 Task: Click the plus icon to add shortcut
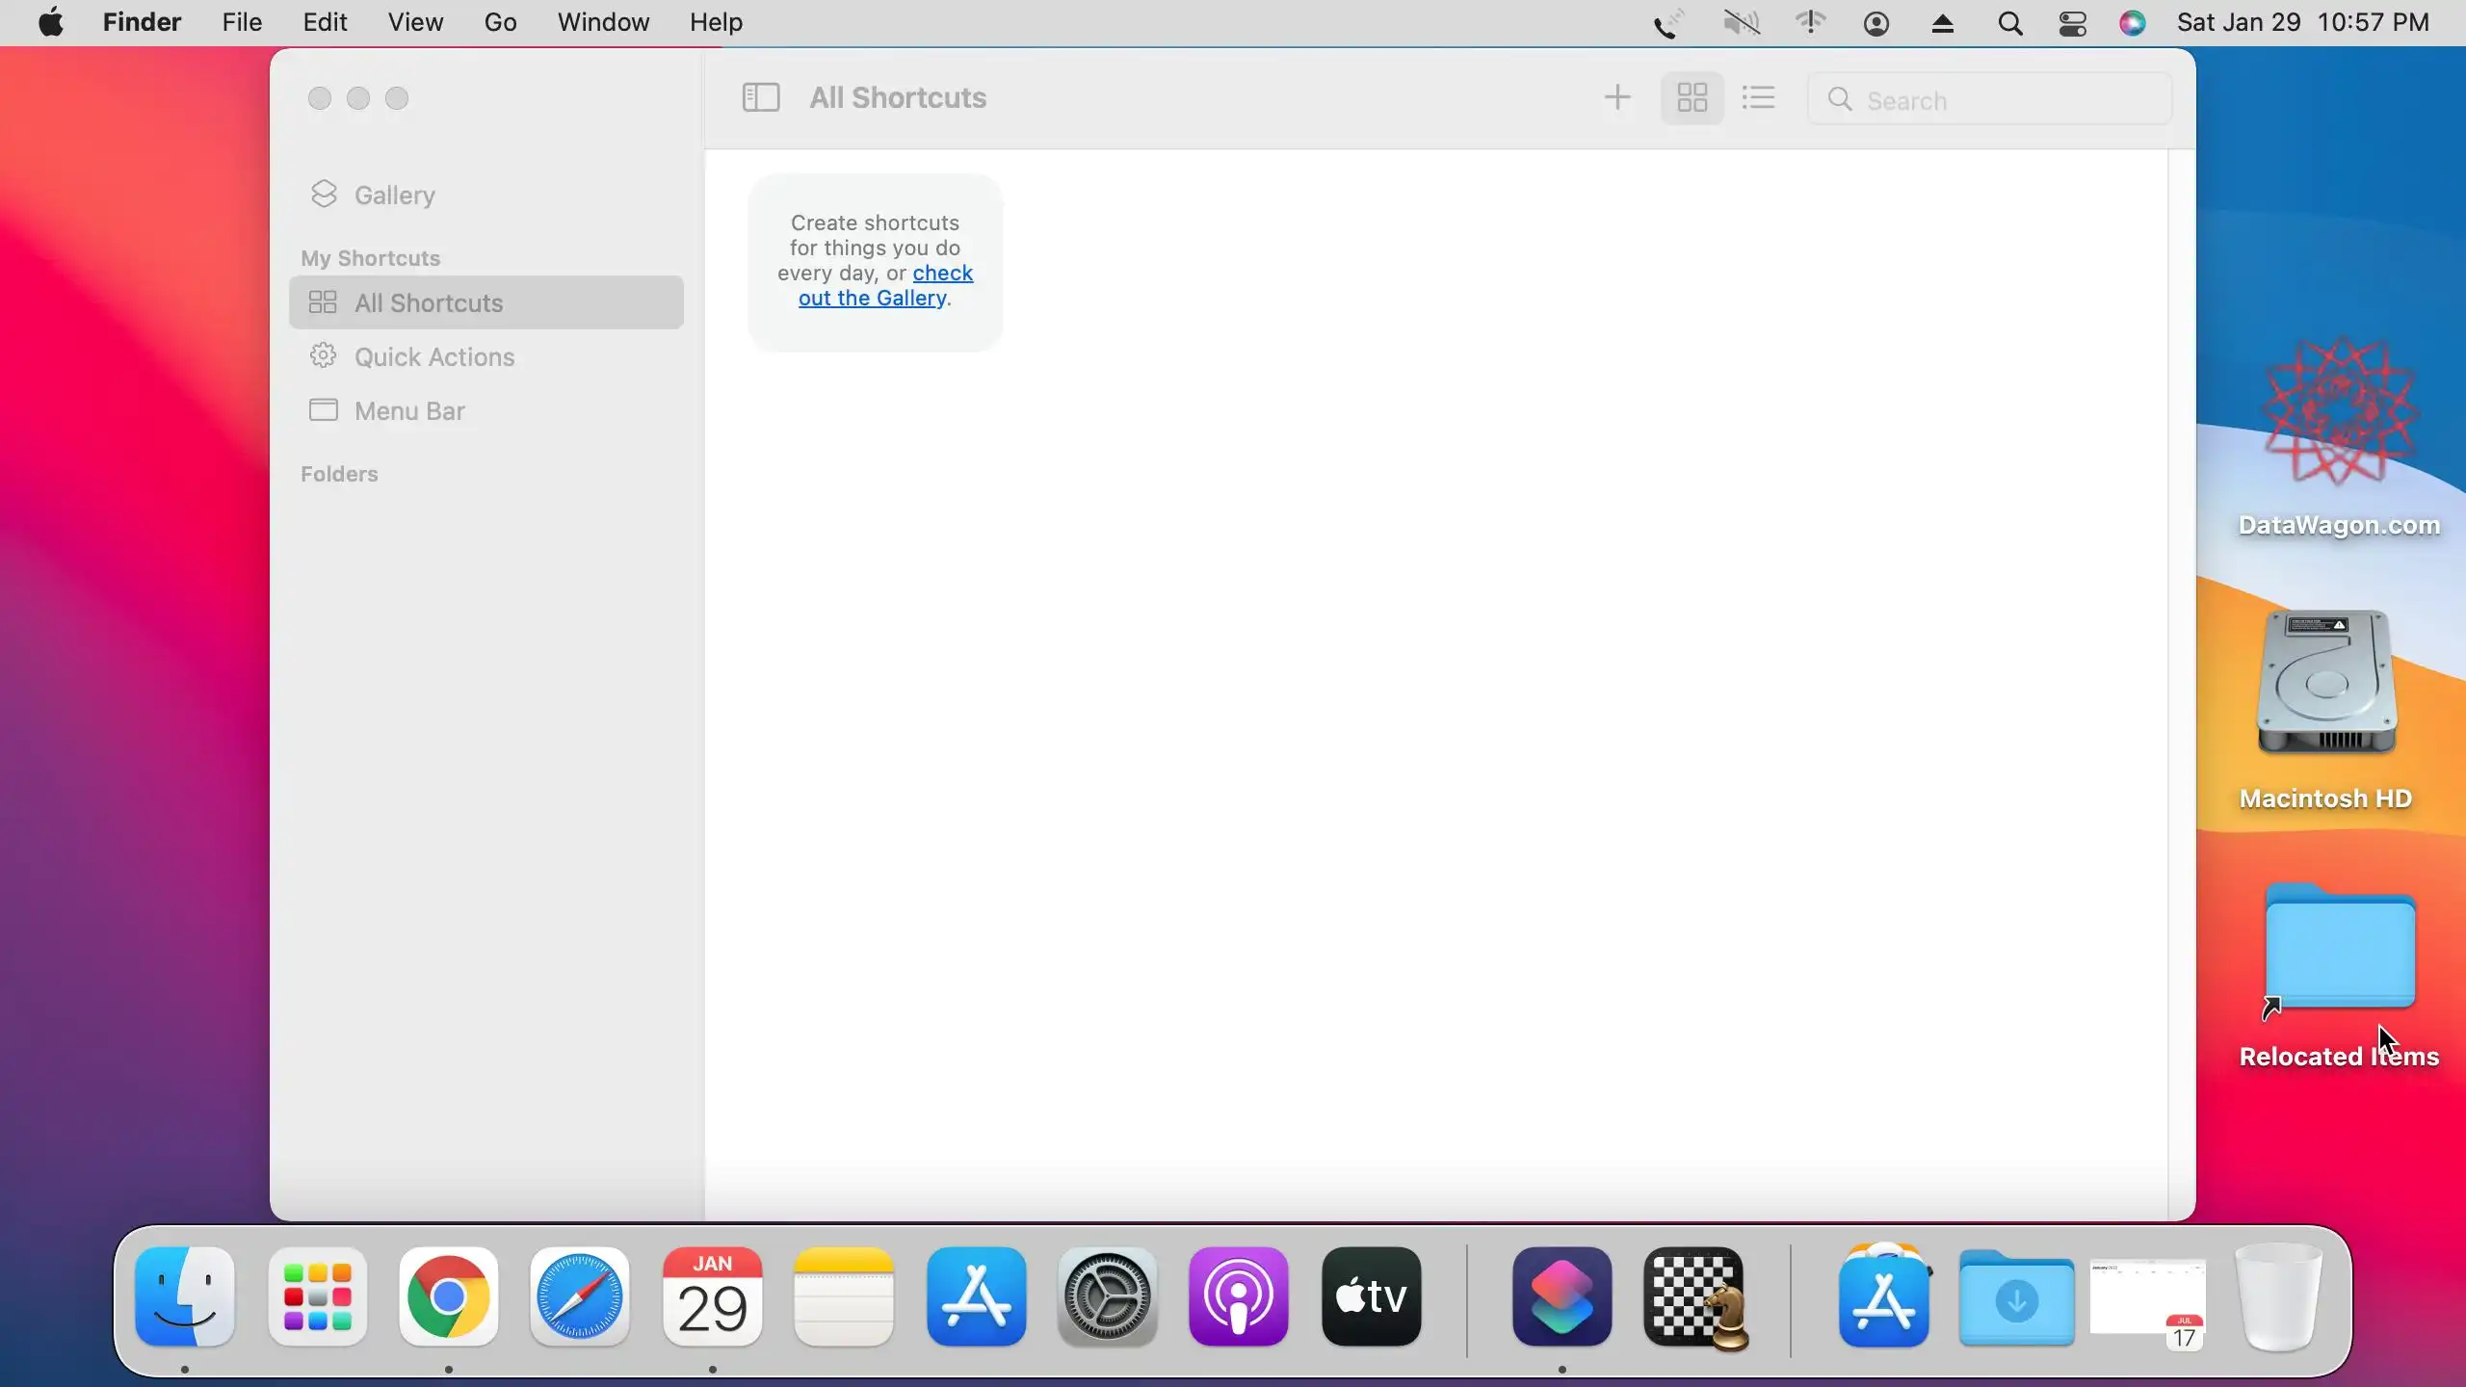click(x=1617, y=97)
